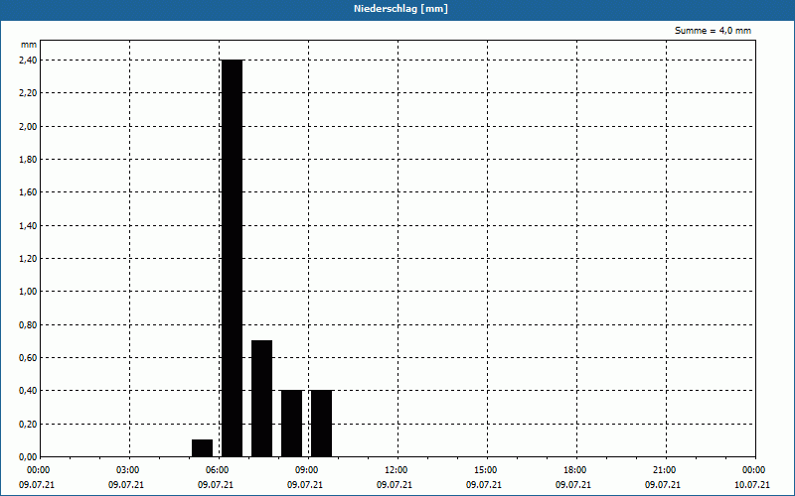The height and width of the screenshot is (496, 795).
Task: Click the "Niederschlag [mm]" chart title
Action: pyautogui.click(x=400, y=9)
